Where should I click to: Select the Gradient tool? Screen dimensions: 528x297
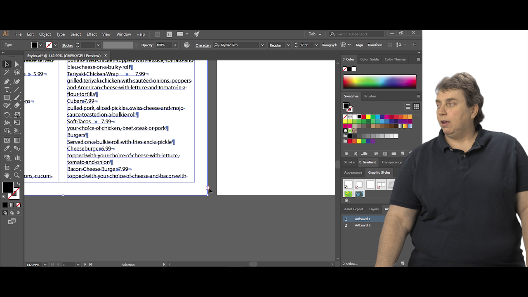pos(17,140)
